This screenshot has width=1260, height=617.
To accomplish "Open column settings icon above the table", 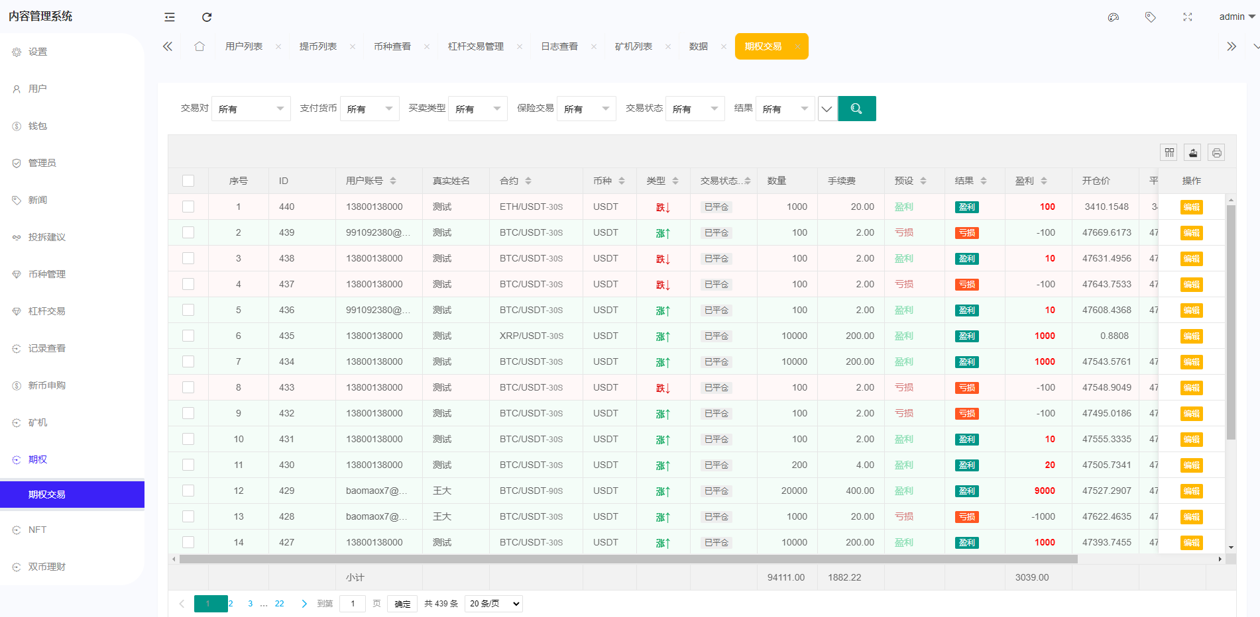I will 1169,152.
